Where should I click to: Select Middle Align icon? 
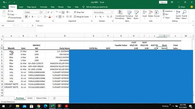[60, 12]
